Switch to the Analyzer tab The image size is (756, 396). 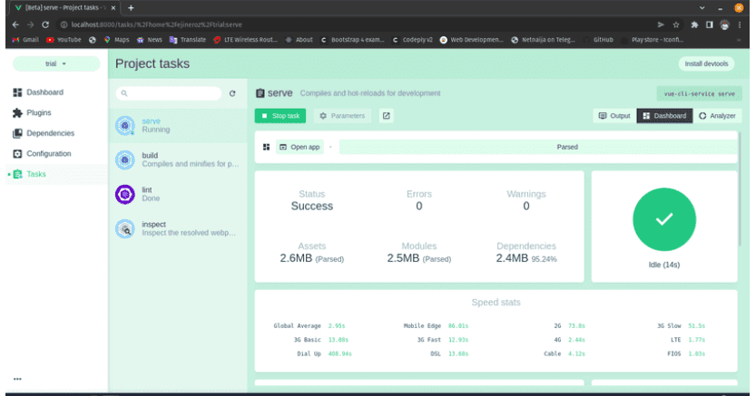717,115
